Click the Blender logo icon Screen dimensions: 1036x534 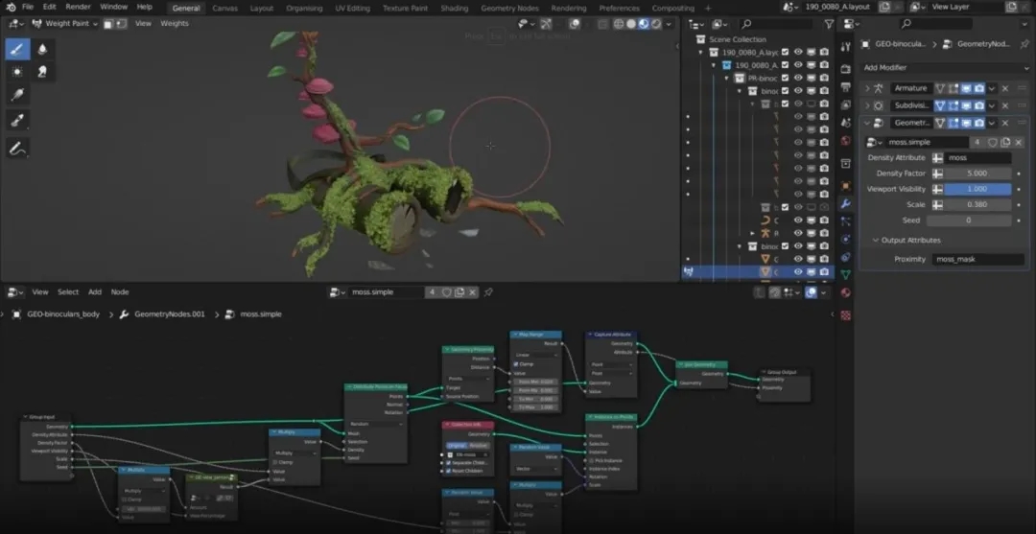(x=11, y=8)
